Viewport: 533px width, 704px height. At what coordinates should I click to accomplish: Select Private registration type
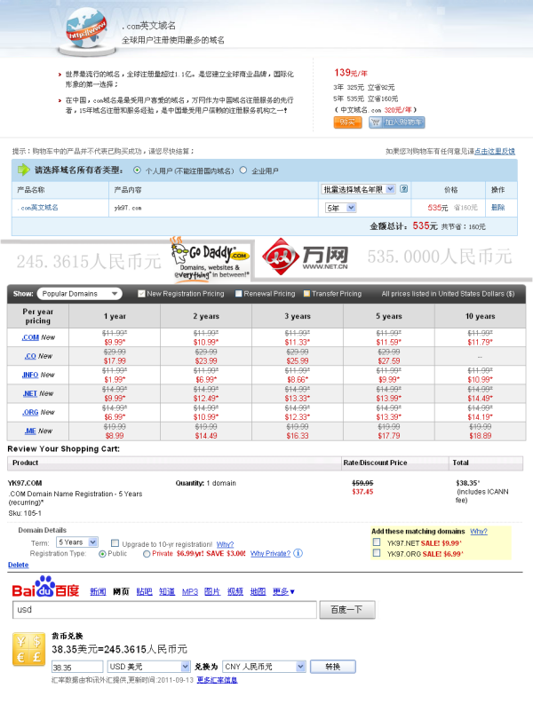pyautogui.click(x=147, y=554)
